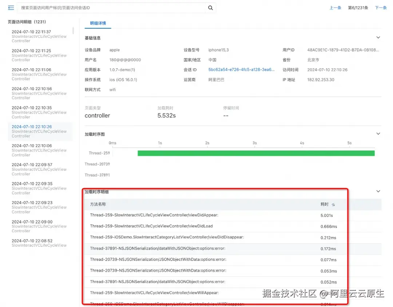Viewport: 393px width, 307px height.
Task: Click the JSONObjectWithData row with 0.077ms
Action: pos(233,260)
